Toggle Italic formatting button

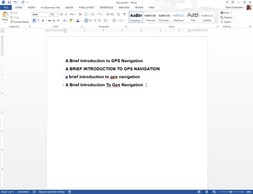pos(38,20)
